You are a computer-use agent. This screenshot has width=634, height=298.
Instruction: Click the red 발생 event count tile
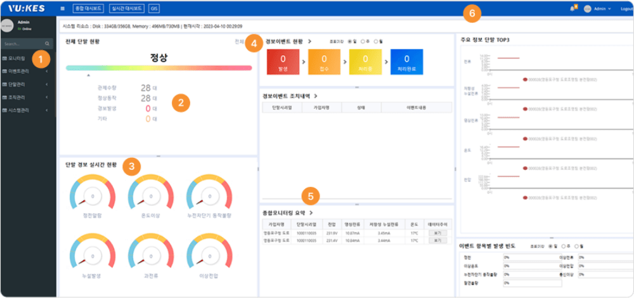click(x=282, y=62)
